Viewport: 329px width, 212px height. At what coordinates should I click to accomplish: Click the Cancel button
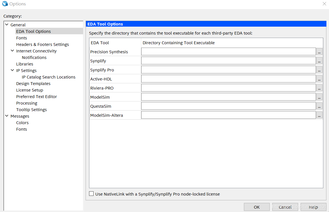[x=285, y=207]
